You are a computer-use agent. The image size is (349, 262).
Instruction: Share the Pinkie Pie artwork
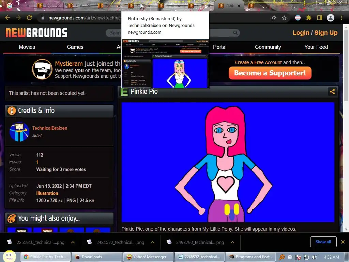(332, 91)
